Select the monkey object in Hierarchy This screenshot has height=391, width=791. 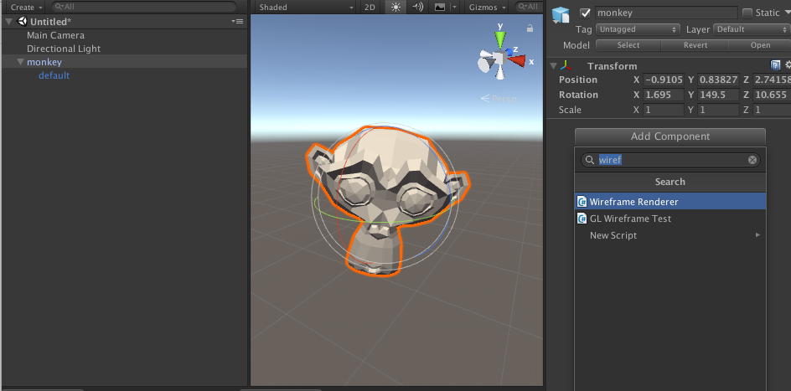(44, 62)
